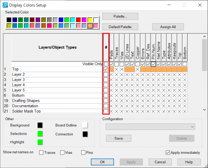208x168 pixels.
Task: Toggle the Apply immediately checkbox
Action: (168, 152)
